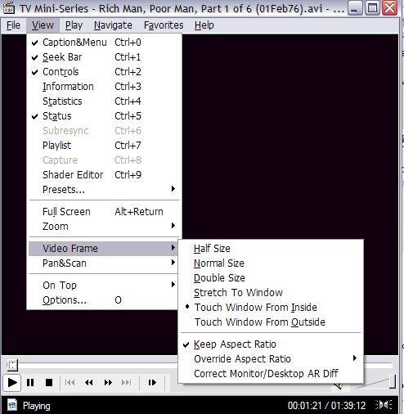Click the frame-step icon
404x414 pixels.
pos(152,383)
